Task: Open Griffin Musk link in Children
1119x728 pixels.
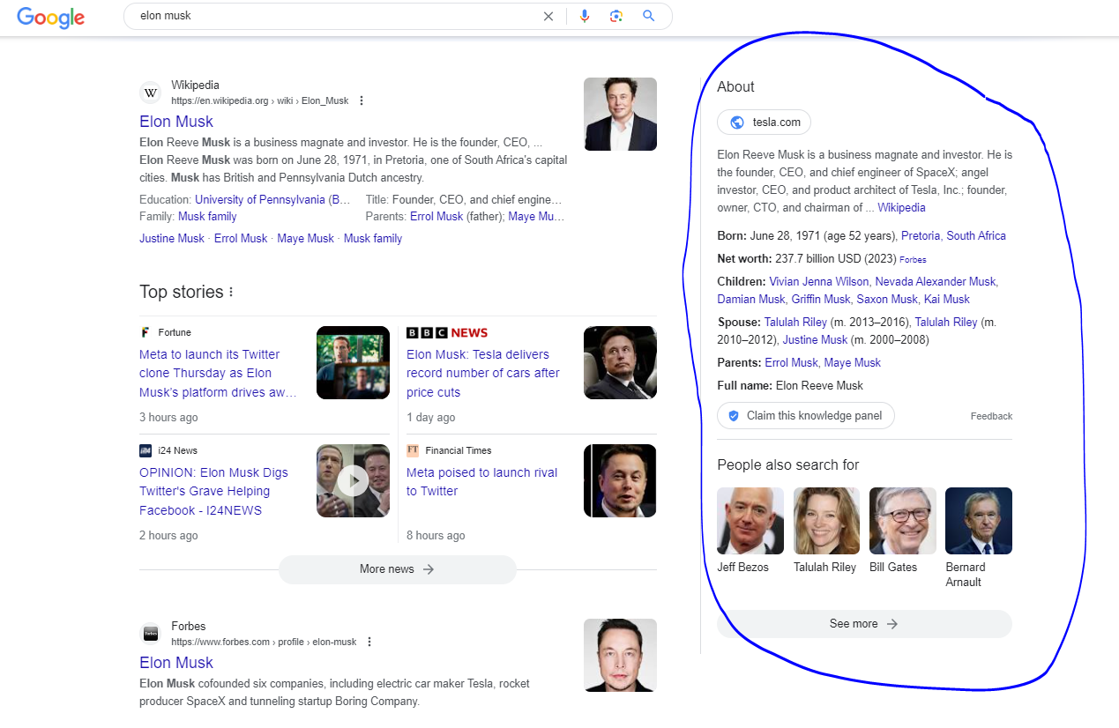Action: 821,300
